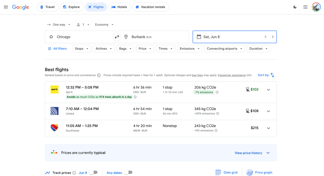324x176 pixels.
Task: Open the Date grid view
Action: click(x=227, y=173)
